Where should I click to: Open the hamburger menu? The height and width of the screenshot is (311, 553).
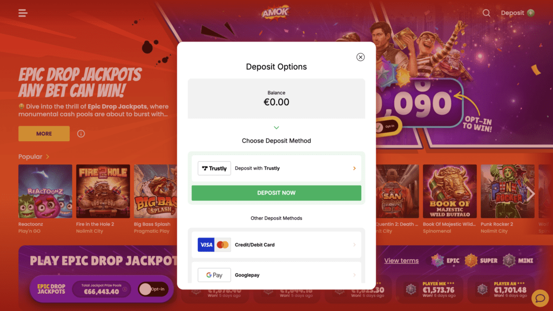[23, 13]
